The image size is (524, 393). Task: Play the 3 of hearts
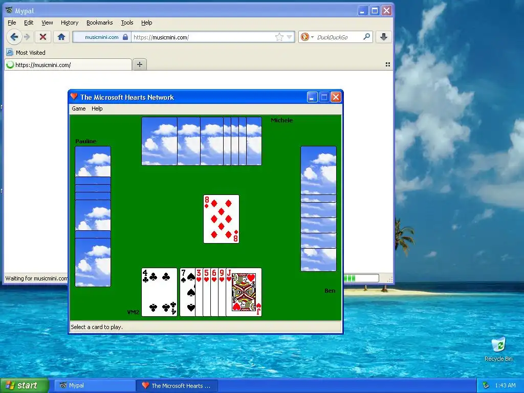pos(199,292)
